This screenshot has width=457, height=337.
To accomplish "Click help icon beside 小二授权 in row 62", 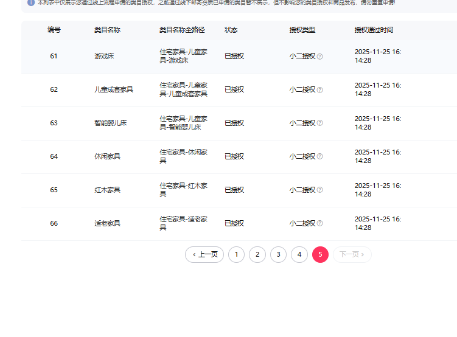I will pyautogui.click(x=320, y=90).
